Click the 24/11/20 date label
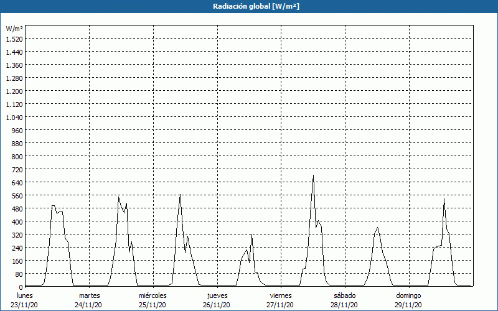Screen dimensions: 498x311 click(88, 305)
